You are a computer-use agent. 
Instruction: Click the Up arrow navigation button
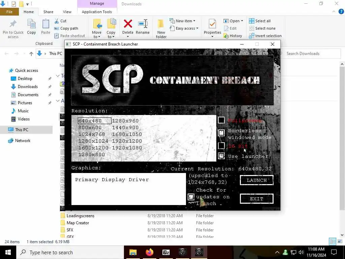pos(31,54)
